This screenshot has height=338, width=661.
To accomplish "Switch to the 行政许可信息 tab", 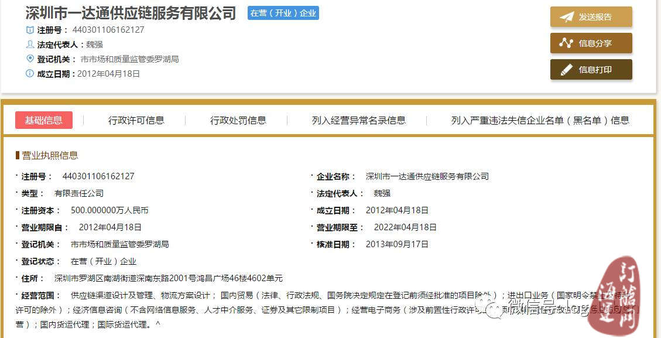I will 136,120.
